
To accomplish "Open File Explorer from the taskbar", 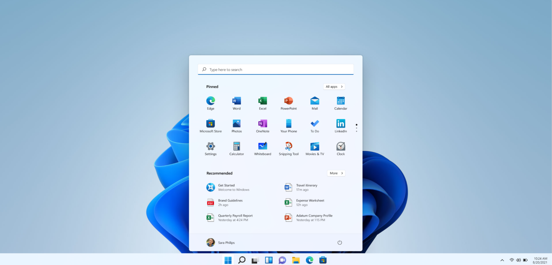I will coord(296,260).
